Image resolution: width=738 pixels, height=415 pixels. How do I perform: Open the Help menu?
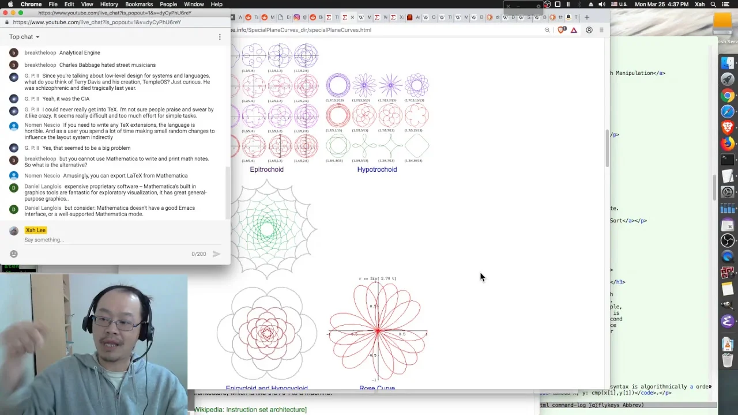pos(217,4)
